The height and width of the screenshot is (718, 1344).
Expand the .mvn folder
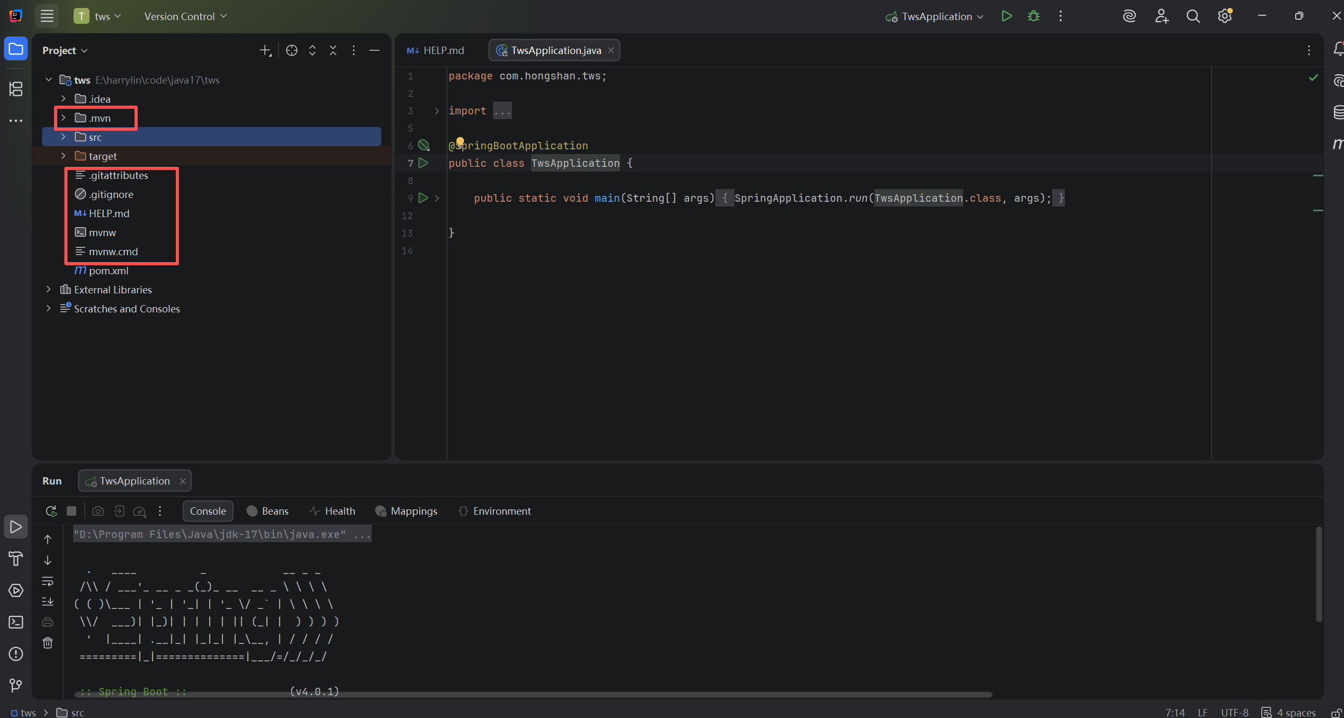pyautogui.click(x=64, y=118)
